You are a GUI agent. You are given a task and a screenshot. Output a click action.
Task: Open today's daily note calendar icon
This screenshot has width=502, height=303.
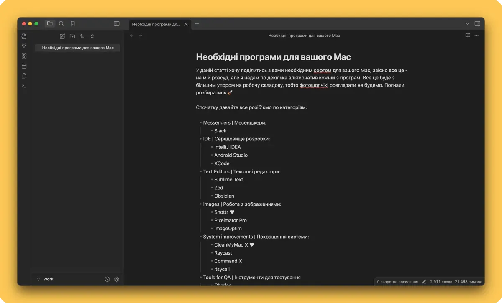(x=24, y=66)
